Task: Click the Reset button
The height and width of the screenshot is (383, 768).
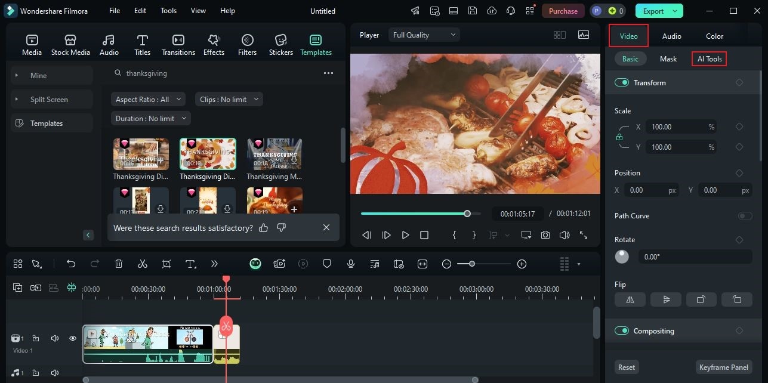Action: pos(627,367)
